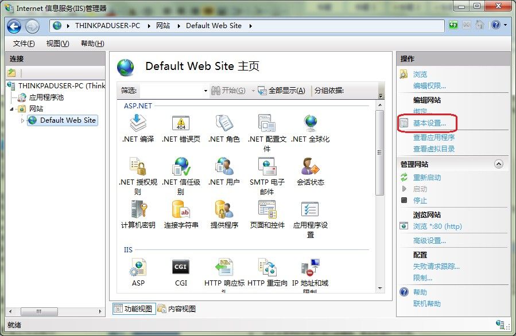Open the 连接字符串 feature icon
The height and width of the screenshot is (336, 516).
click(181, 209)
